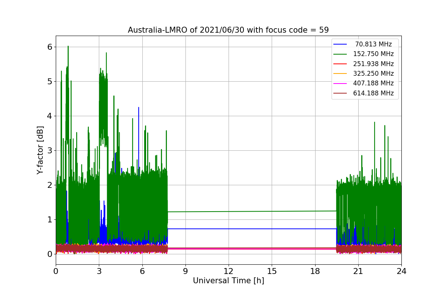Click x-axis tick label 18
Screen dimensions: 446x297
315,271
